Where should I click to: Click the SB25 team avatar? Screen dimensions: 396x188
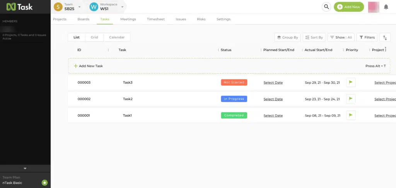[x=58, y=7]
